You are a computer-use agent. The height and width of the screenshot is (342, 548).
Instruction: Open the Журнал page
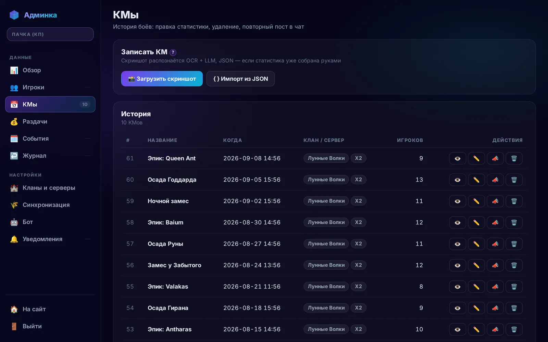50,156
